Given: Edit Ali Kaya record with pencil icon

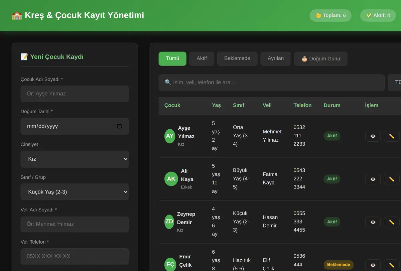Looking at the screenshot, I should tap(391, 179).
